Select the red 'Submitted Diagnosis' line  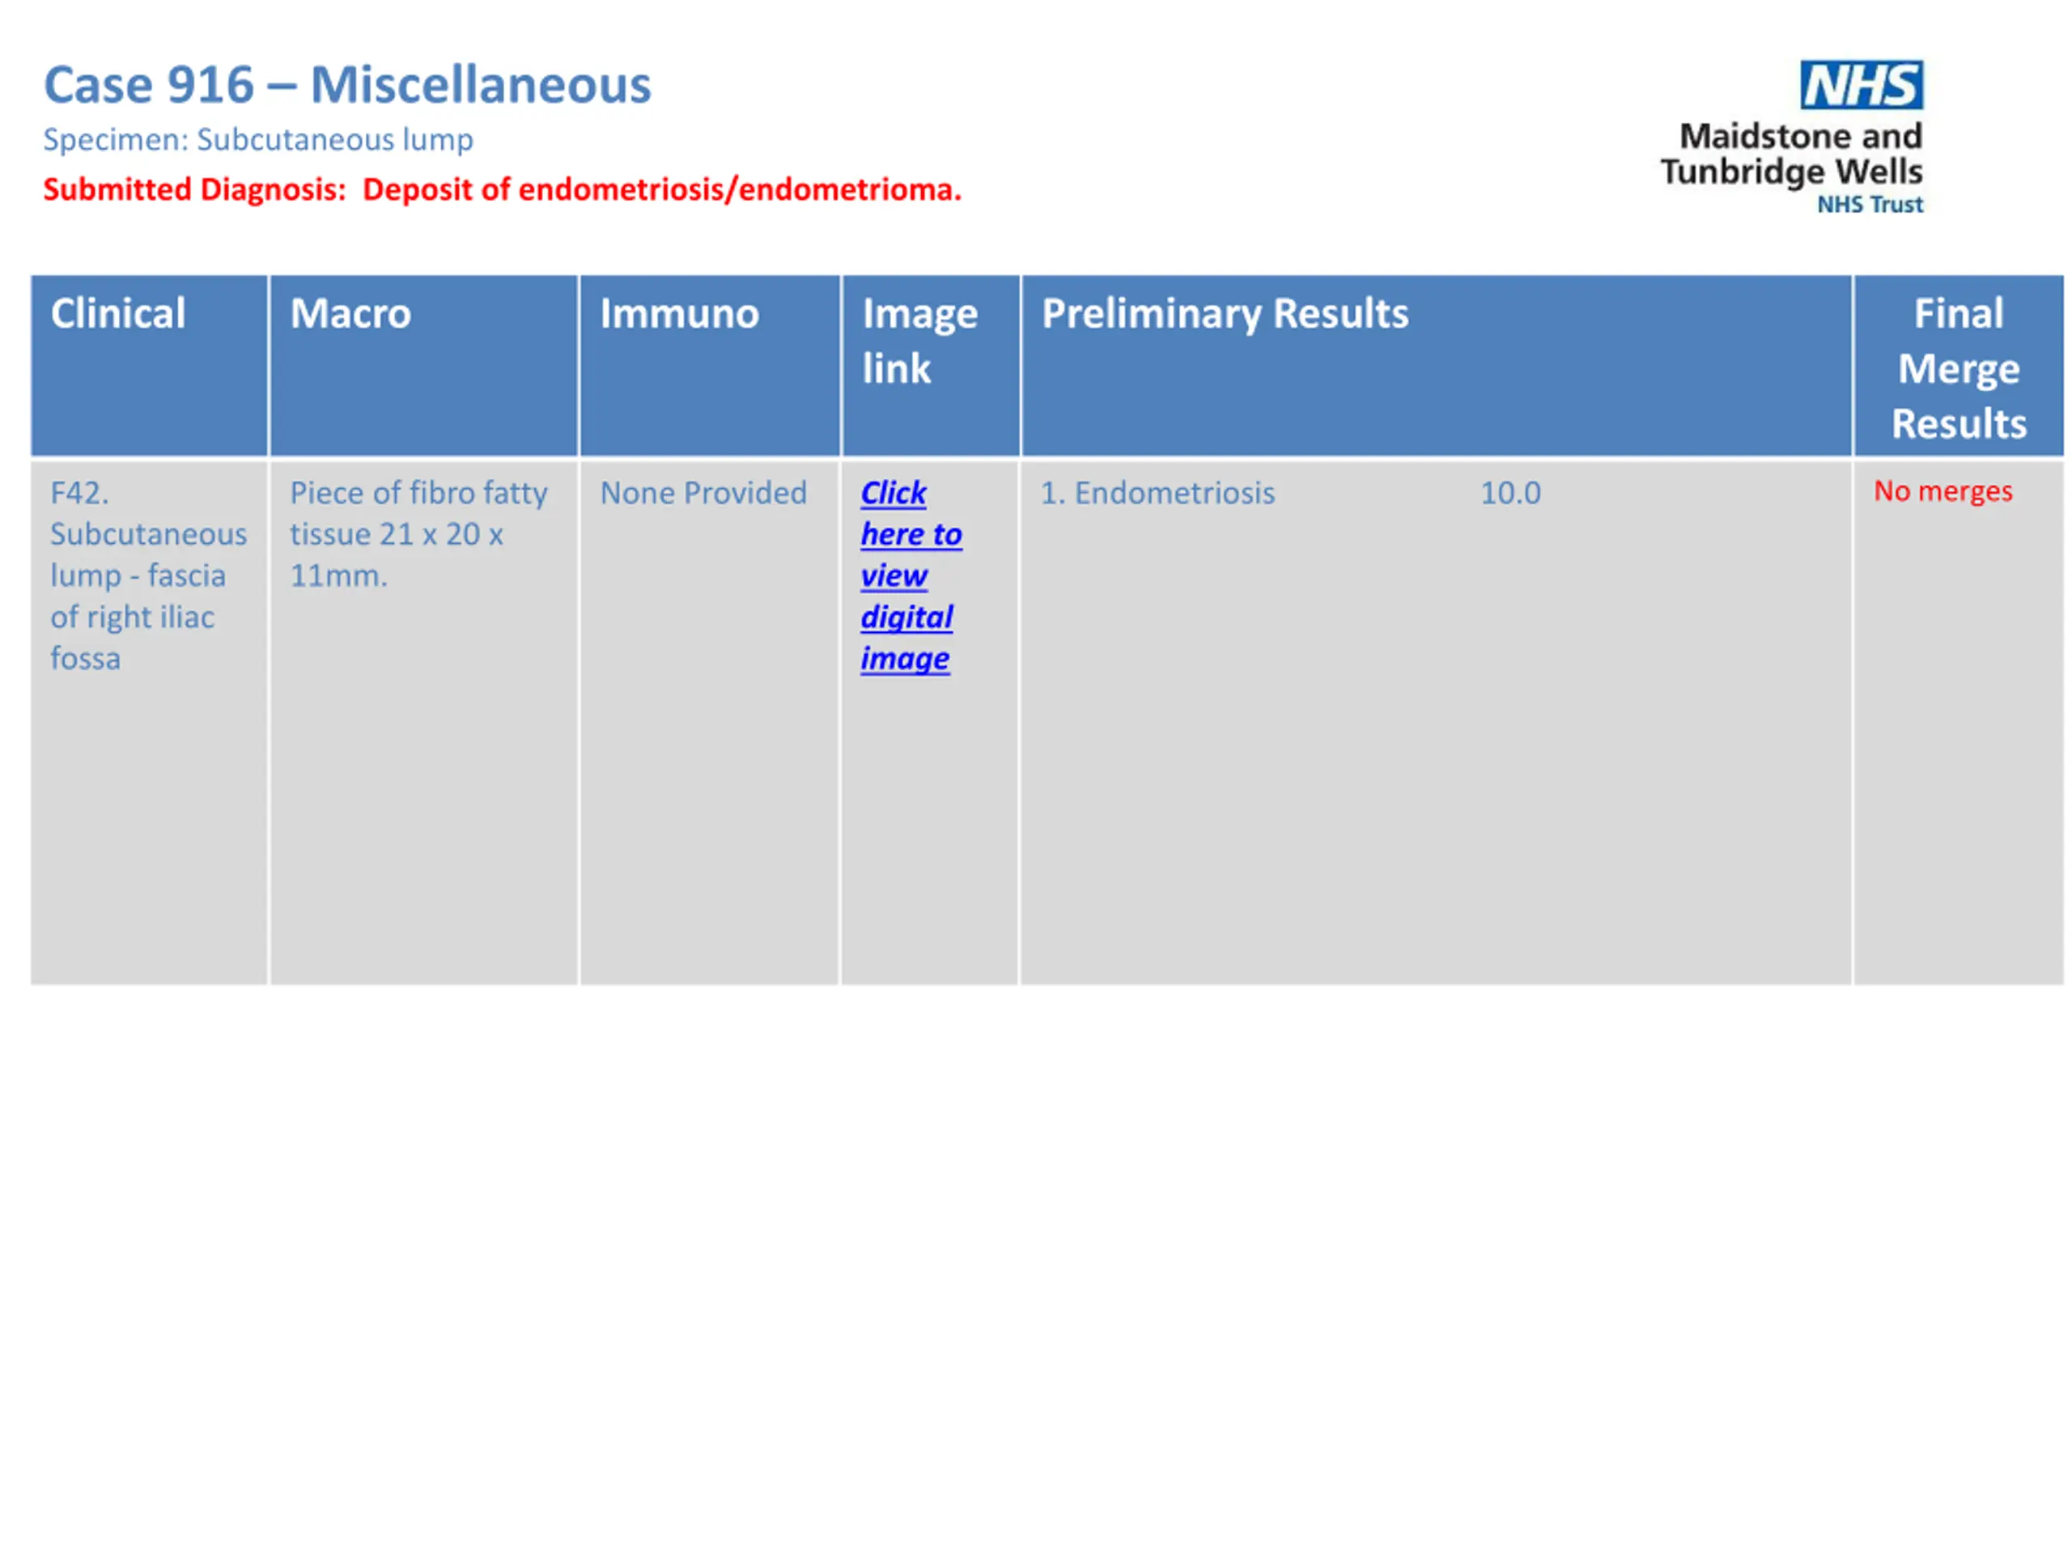coord(503,189)
